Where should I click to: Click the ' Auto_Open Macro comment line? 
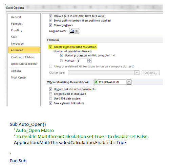34,131
